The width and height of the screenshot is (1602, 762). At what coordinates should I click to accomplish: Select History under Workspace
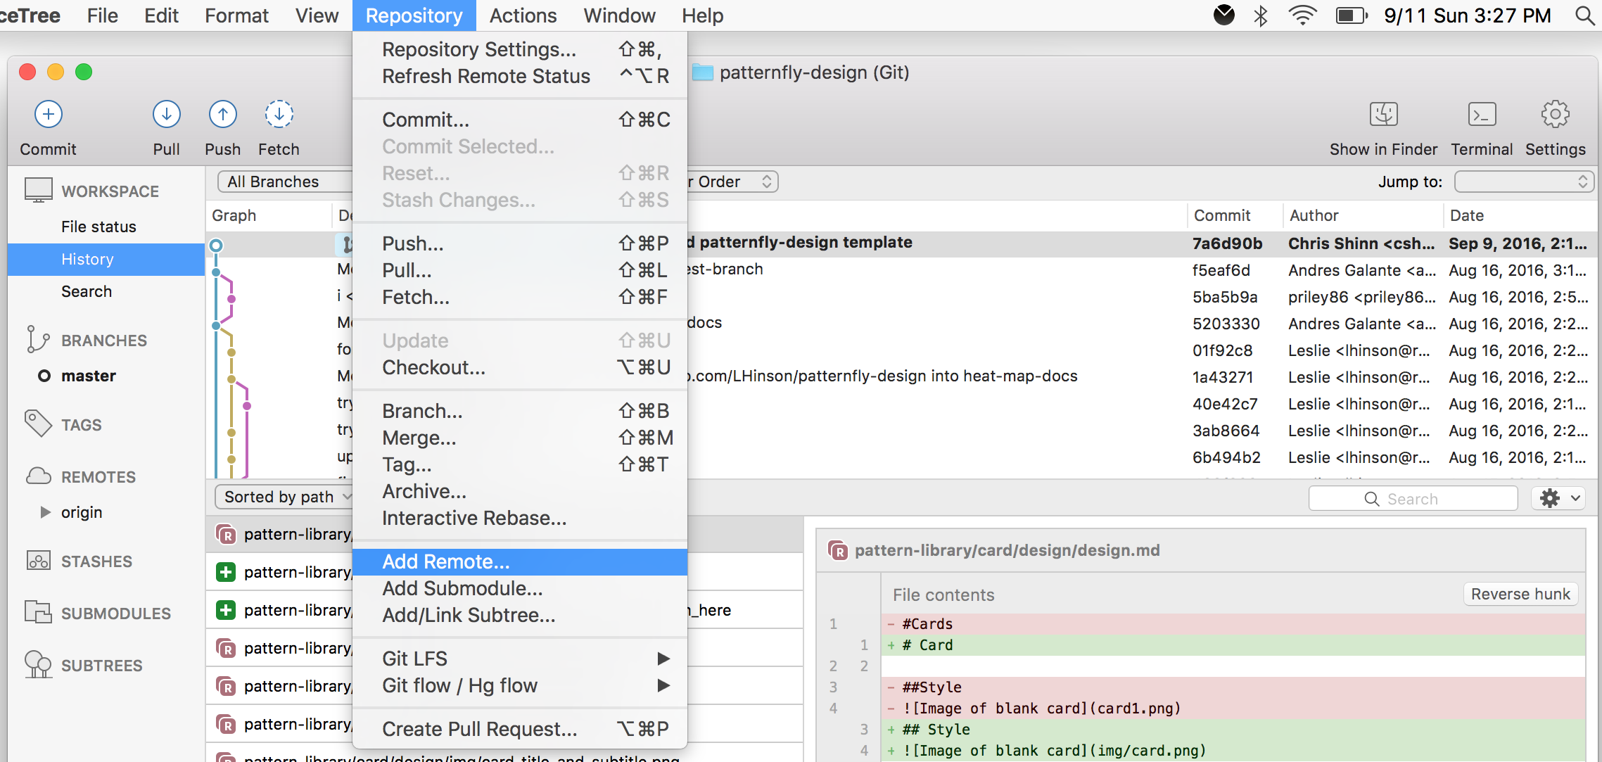[x=87, y=259]
